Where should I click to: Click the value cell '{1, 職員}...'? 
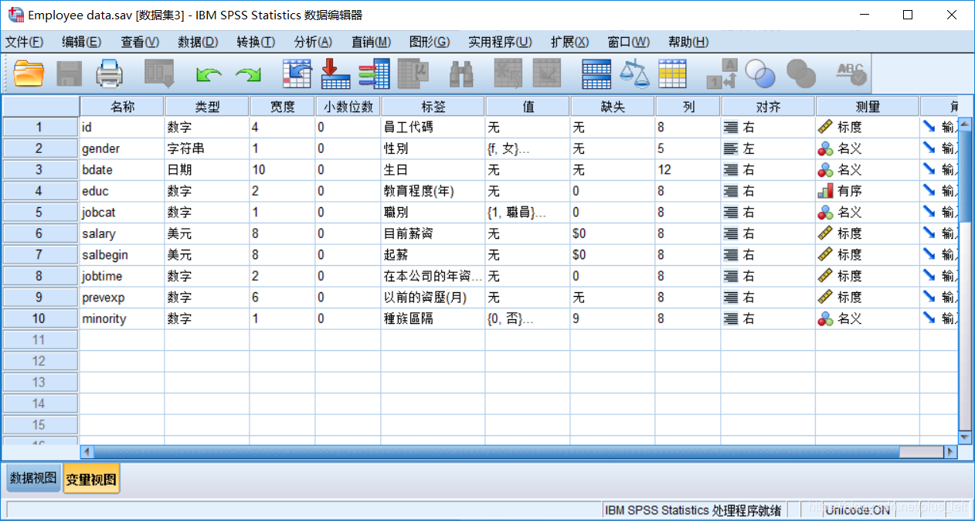pos(528,212)
